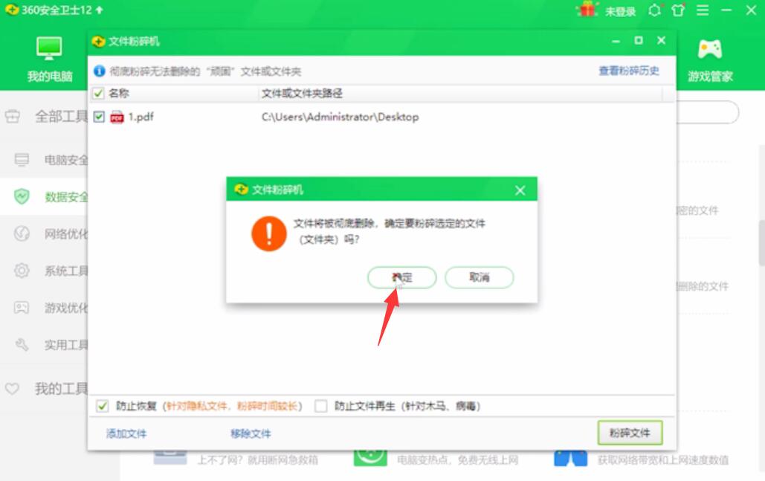This screenshot has width=765, height=481.
Task: Click the 文件或文件夹路径 column header
Action: 302,93
